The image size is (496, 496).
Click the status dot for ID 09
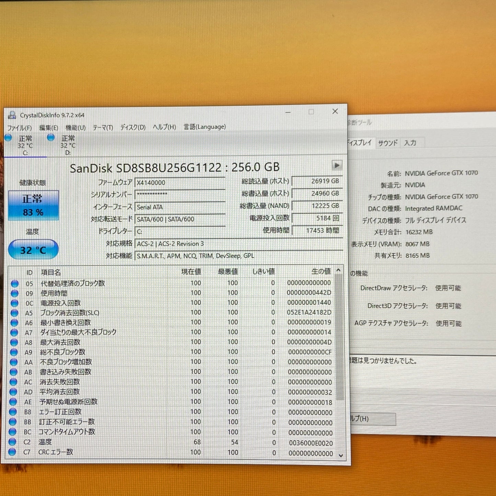click(x=15, y=293)
